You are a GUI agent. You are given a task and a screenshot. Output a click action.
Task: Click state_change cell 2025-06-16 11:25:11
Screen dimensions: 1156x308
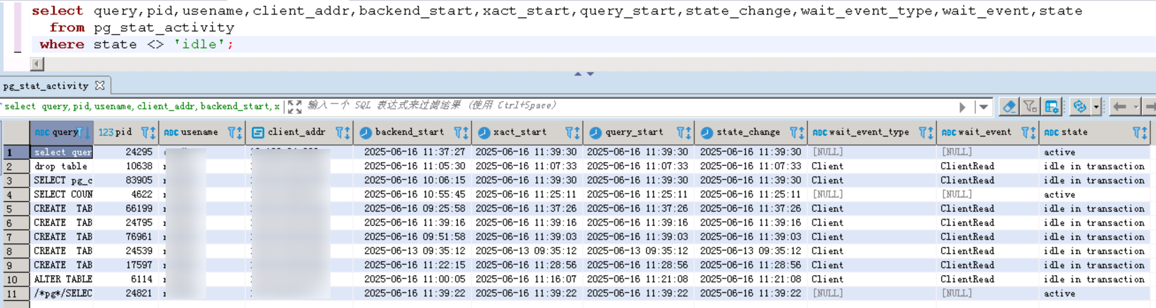click(x=751, y=194)
